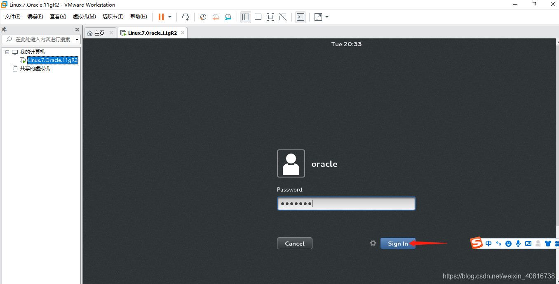559x284 pixels.
Task: Click the stretch guest display icon
Action: pyautogui.click(x=318, y=17)
